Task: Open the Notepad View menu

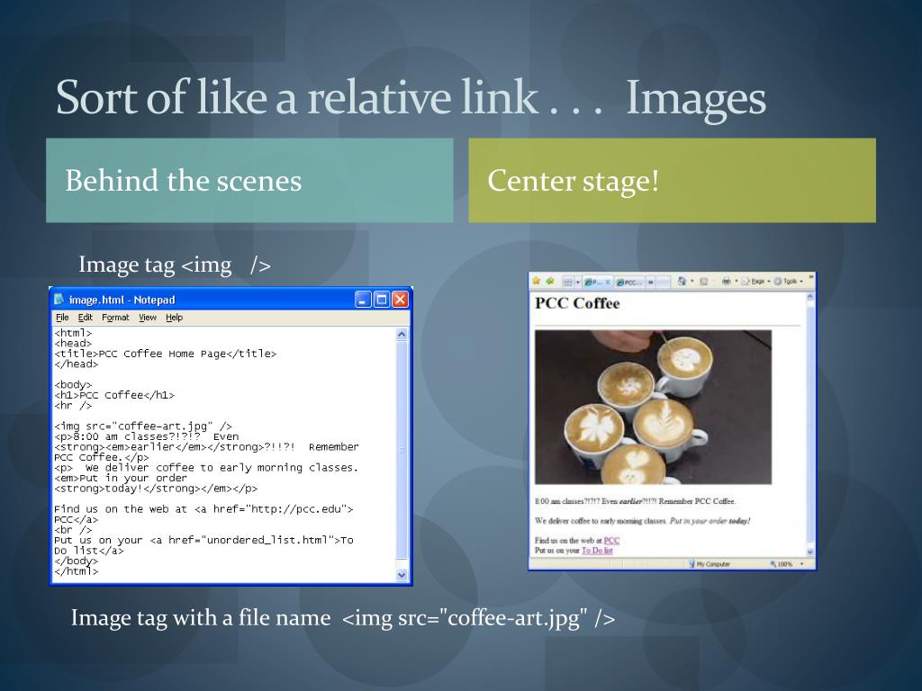Action: point(148,318)
